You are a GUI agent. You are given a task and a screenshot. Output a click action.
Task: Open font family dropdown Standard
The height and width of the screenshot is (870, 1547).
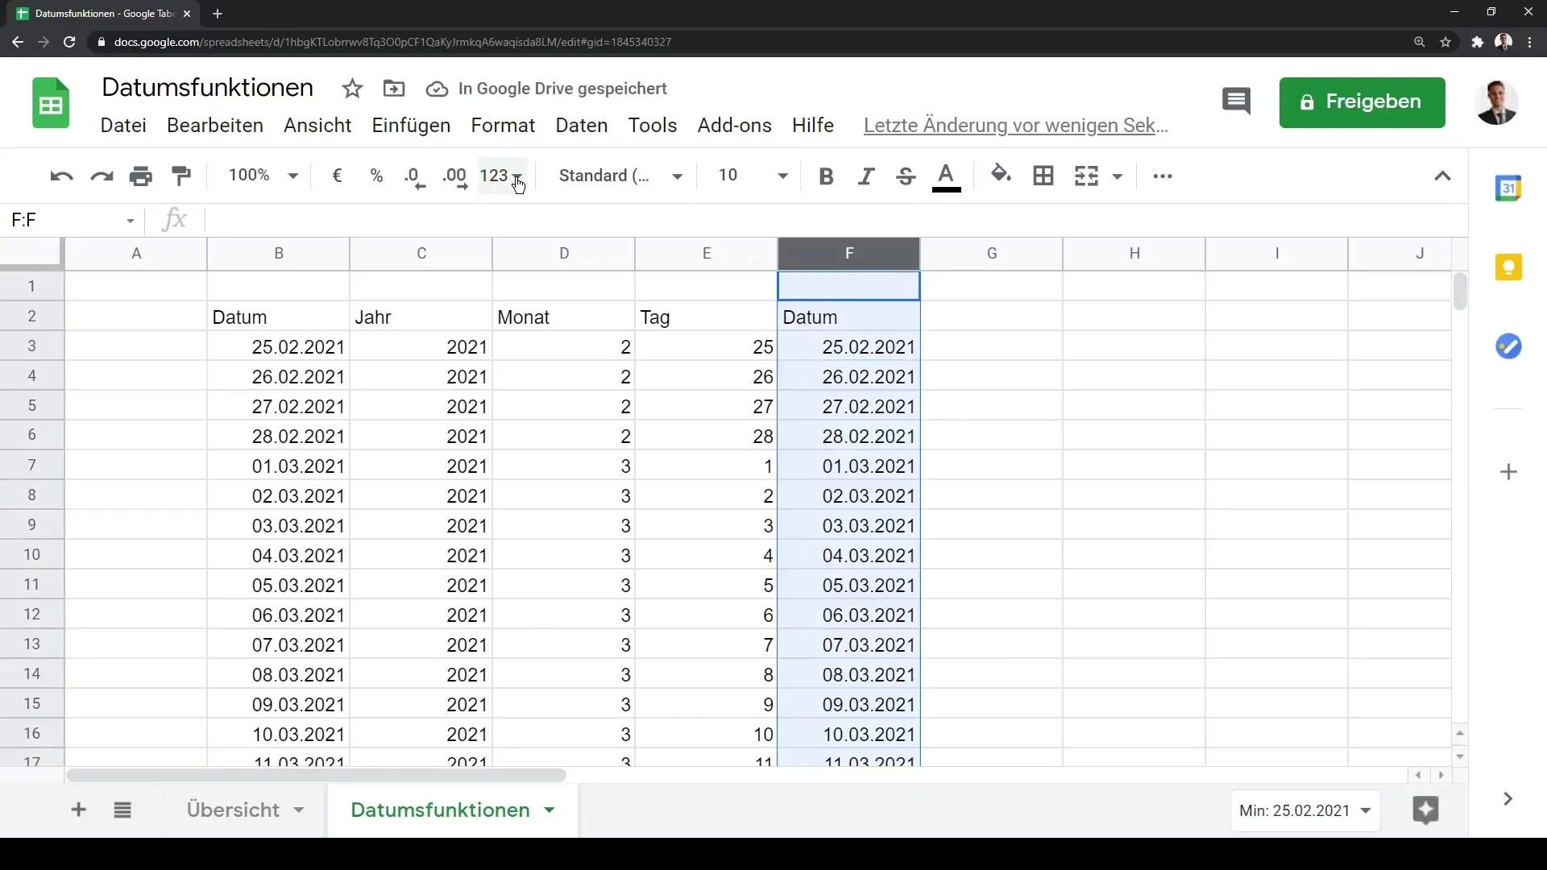[x=620, y=176]
